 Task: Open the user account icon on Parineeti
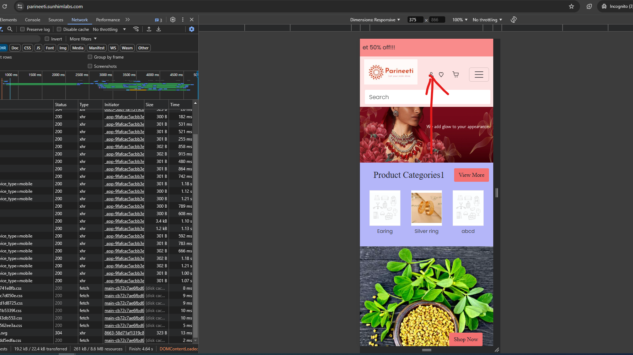click(x=431, y=75)
